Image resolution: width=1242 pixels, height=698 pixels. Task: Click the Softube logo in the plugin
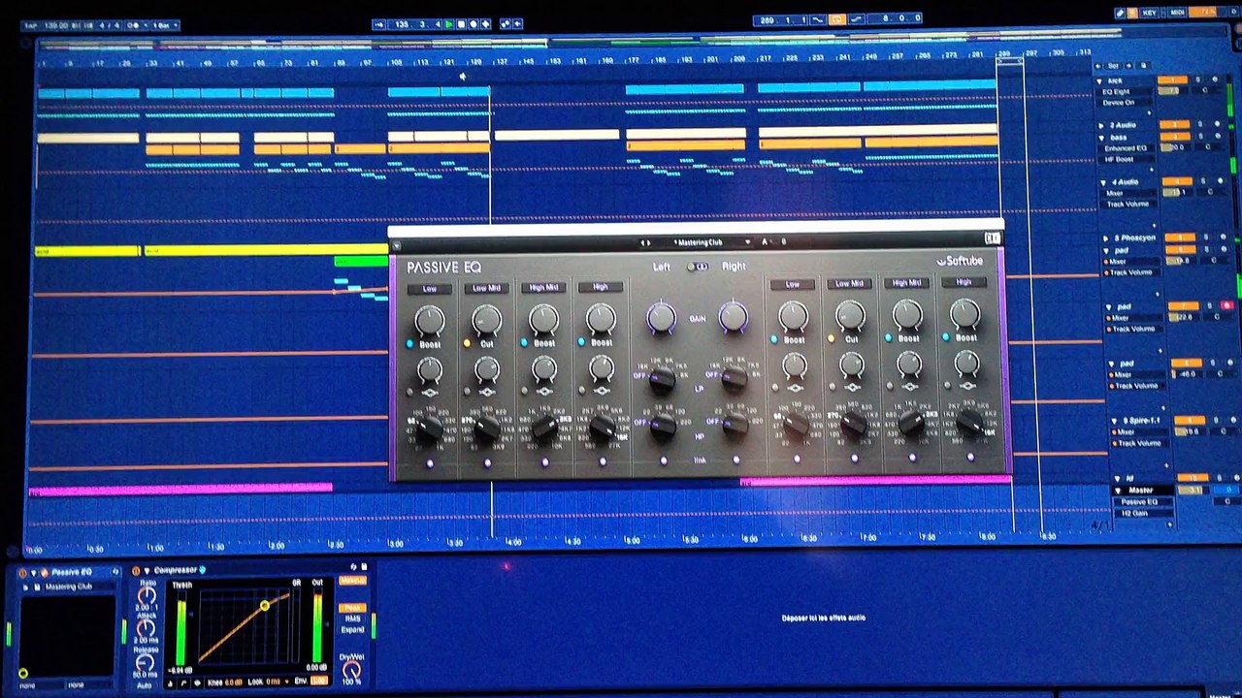tap(961, 261)
